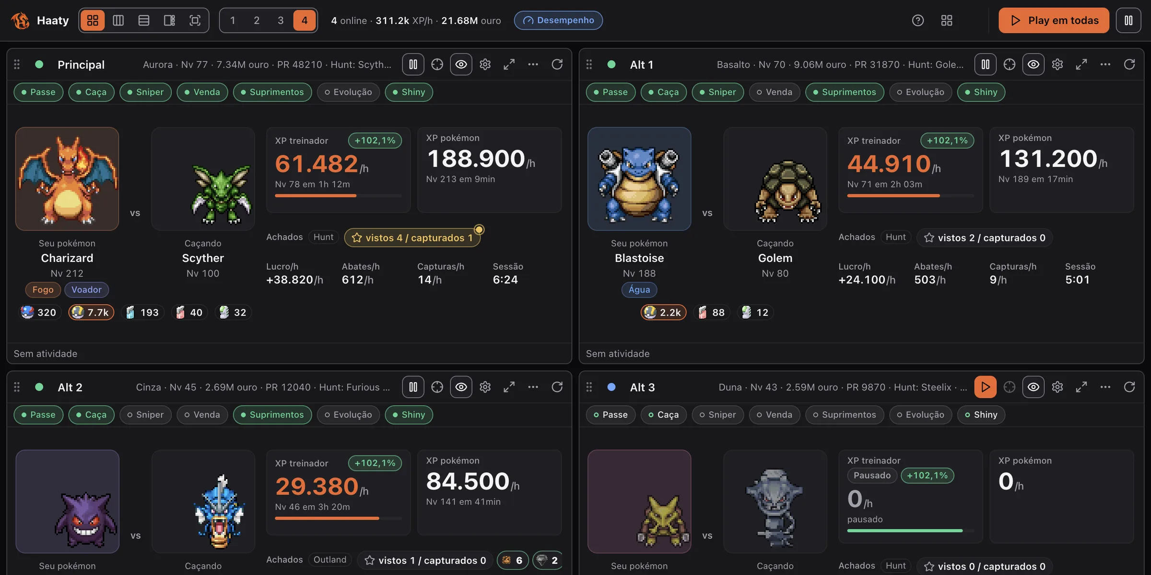Switch to the rows layout icon
Screen dimensions: 1151x575
[x=143, y=20]
